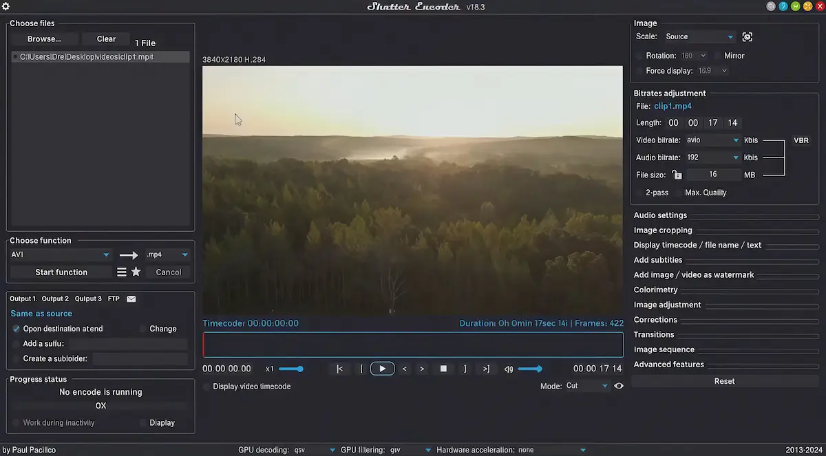This screenshot has width=826, height=456.
Task: Select the FTP tab
Action: [x=113, y=298]
